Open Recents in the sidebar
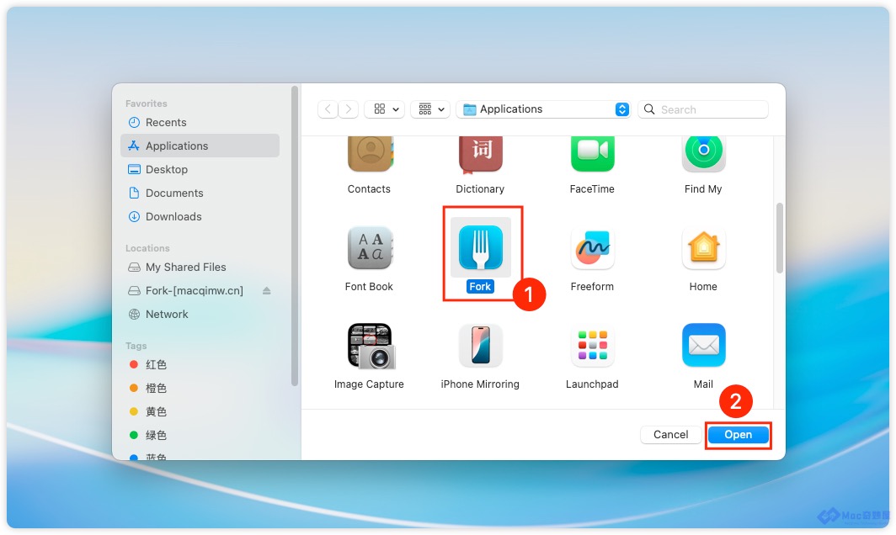This screenshot has height=535, width=896. tap(166, 123)
